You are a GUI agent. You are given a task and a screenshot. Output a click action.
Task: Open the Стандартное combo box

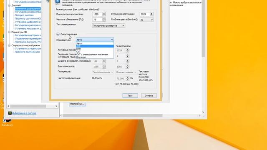tap(95, 40)
